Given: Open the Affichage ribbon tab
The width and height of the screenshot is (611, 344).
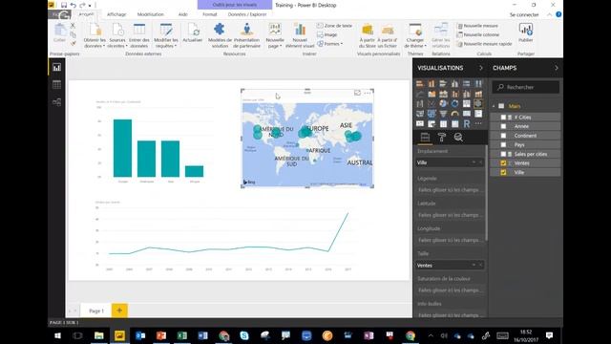Looking at the screenshot, I should pos(116,14).
